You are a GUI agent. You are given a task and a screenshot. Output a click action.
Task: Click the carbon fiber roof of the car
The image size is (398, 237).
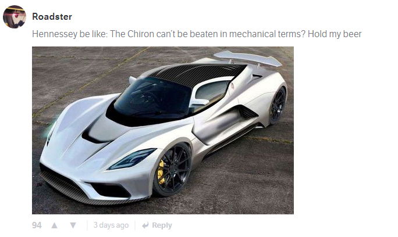click(x=197, y=74)
